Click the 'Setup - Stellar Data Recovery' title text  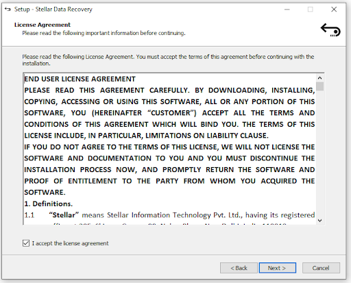pyautogui.click(x=53, y=10)
